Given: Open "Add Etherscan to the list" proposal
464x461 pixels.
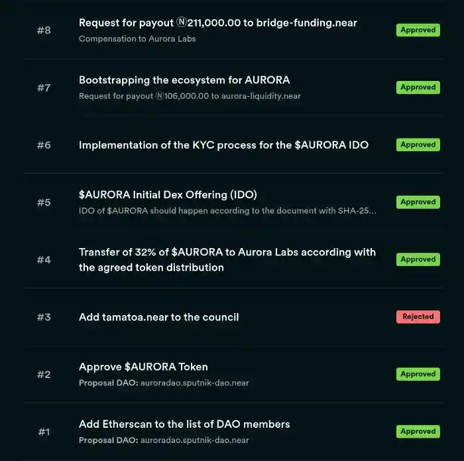Looking at the screenshot, I should (184, 424).
